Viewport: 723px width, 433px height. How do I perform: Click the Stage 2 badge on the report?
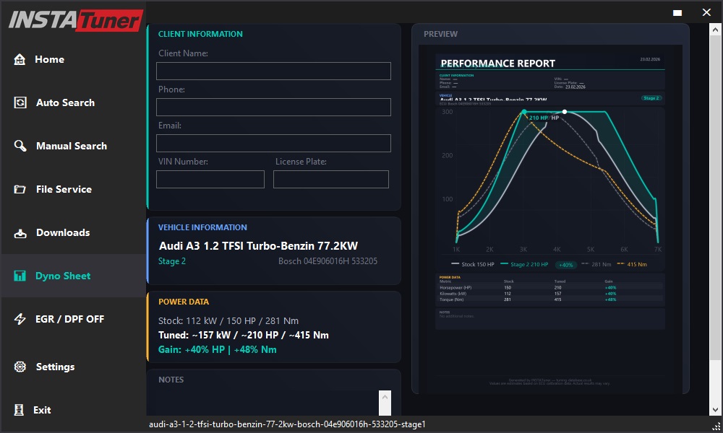tap(651, 97)
